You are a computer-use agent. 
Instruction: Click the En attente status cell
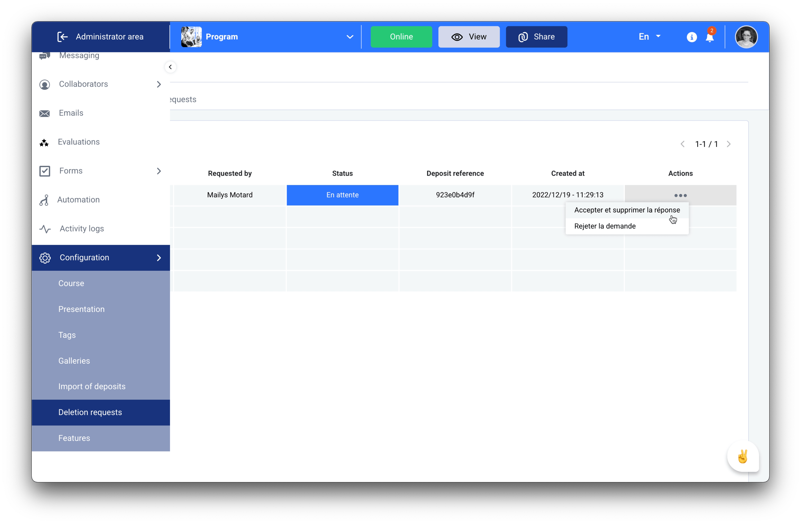click(x=342, y=195)
